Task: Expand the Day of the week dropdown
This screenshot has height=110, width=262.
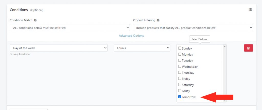Action: point(59,48)
